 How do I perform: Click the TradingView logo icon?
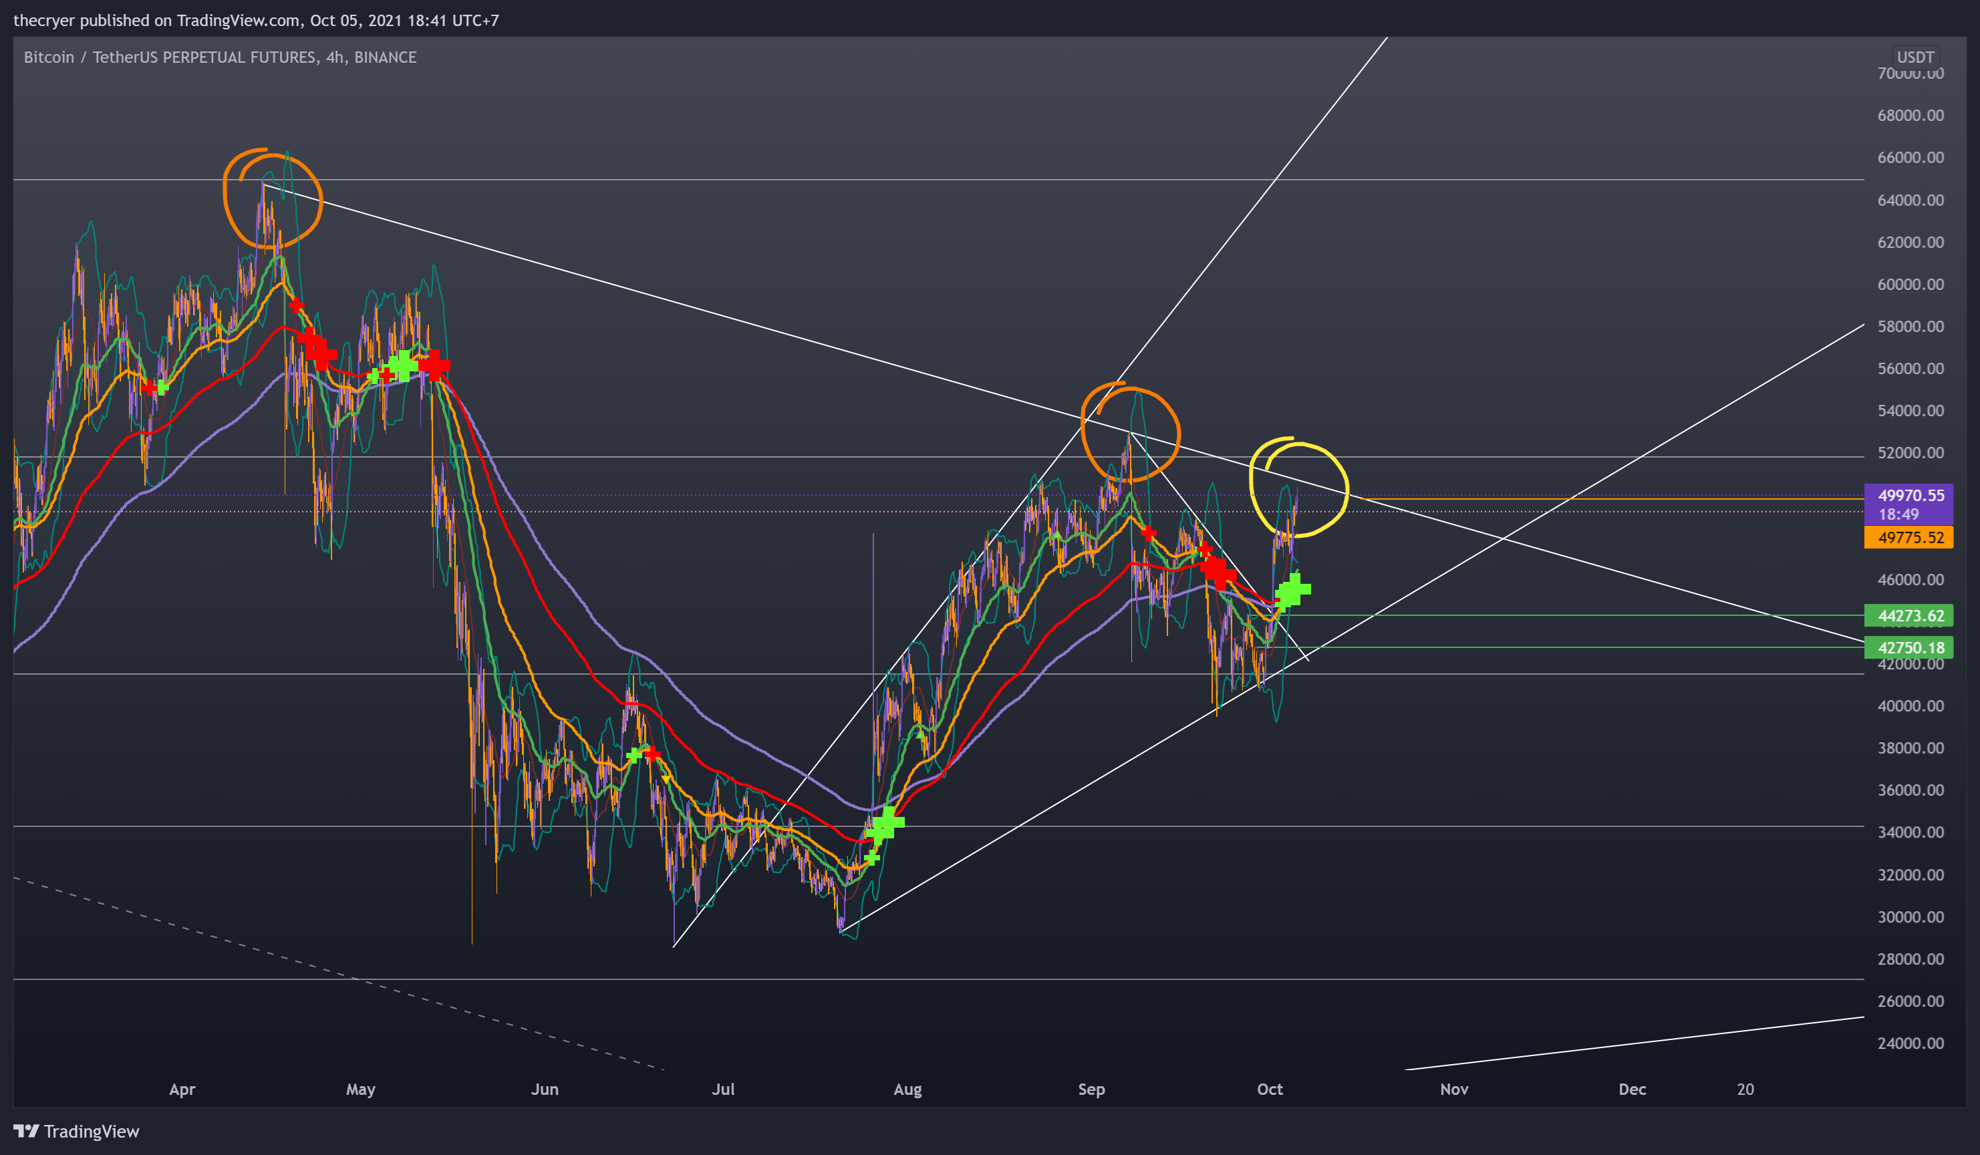pyautogui.click(x=26, y=1131)
